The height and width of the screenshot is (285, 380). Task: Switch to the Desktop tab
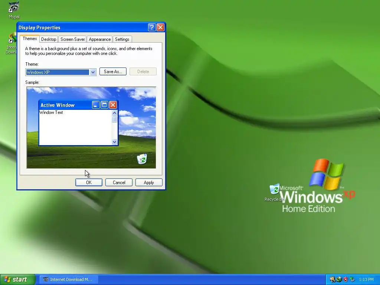tap(49, 39)
